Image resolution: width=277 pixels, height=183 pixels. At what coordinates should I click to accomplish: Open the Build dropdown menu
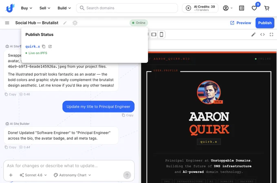(x=64, y=8)
